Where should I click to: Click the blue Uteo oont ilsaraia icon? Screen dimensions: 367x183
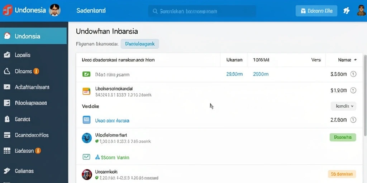pos(87,120)
